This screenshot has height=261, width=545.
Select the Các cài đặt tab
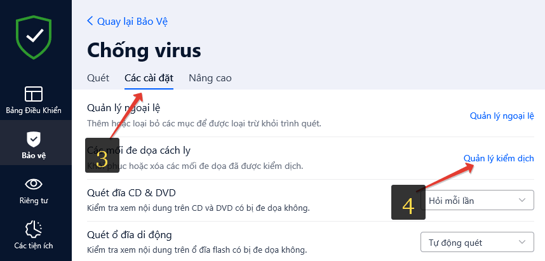pos(149,78)
